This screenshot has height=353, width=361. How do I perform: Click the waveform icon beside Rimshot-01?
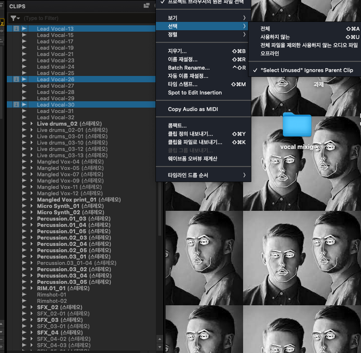point(24,294)
